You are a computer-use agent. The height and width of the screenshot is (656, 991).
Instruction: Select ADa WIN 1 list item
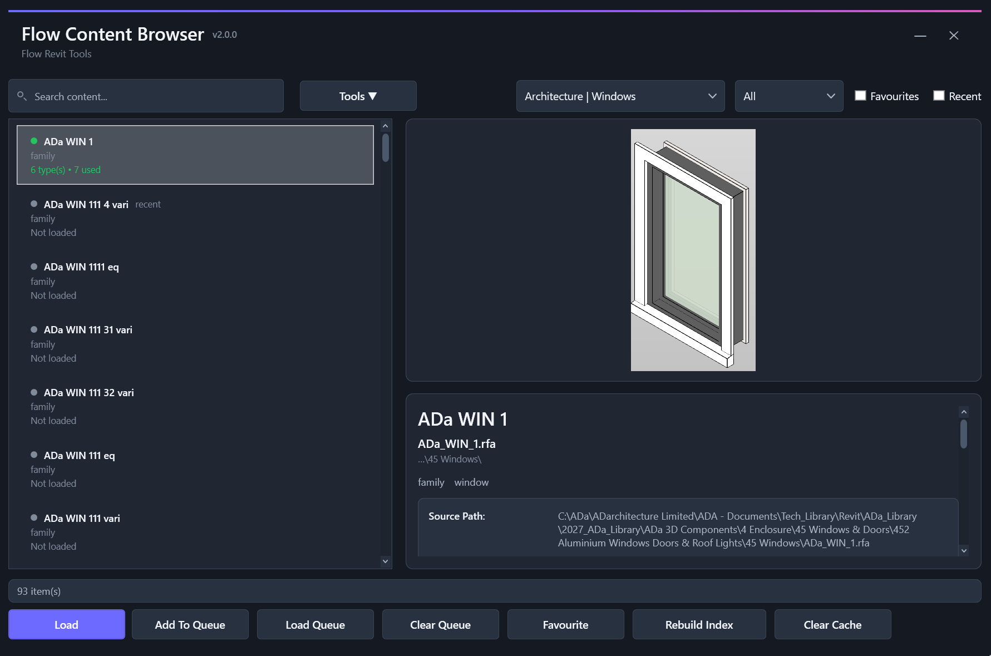click(x=195, y=155)
